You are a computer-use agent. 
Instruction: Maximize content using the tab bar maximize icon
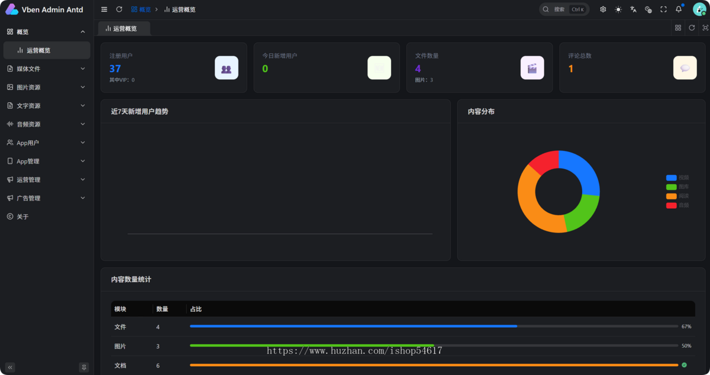(x=705, y=28)
